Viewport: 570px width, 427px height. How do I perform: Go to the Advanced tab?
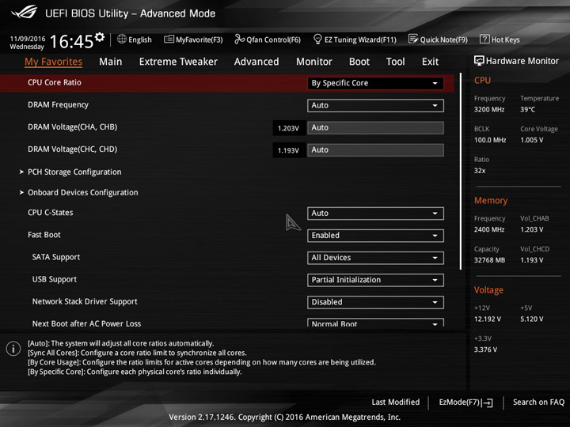pos(256,62)
